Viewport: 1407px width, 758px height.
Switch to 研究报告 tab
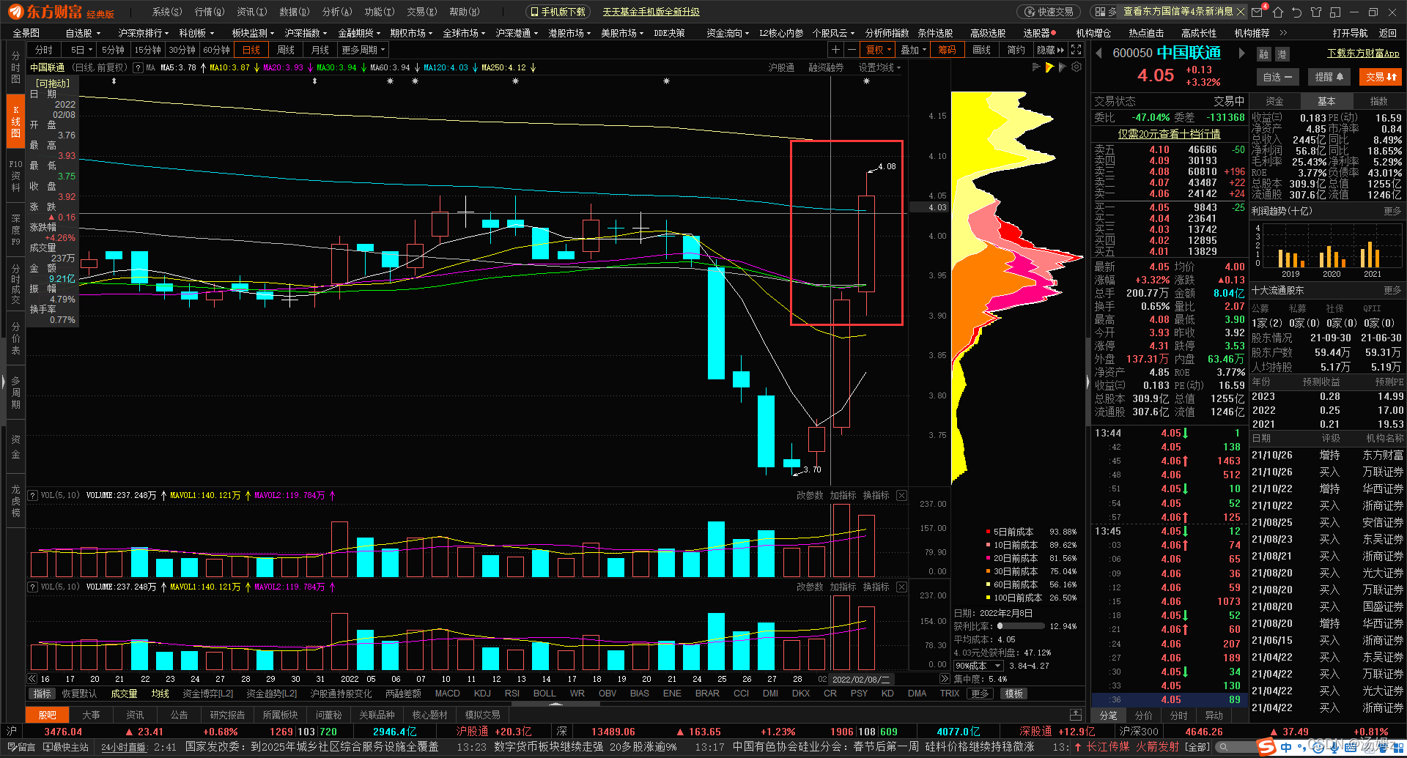point(227,715)
